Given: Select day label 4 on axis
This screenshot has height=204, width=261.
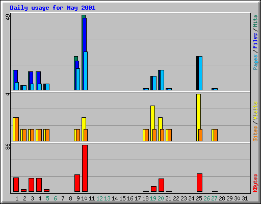Looking at the screenshot, I should tap(40, 198).
